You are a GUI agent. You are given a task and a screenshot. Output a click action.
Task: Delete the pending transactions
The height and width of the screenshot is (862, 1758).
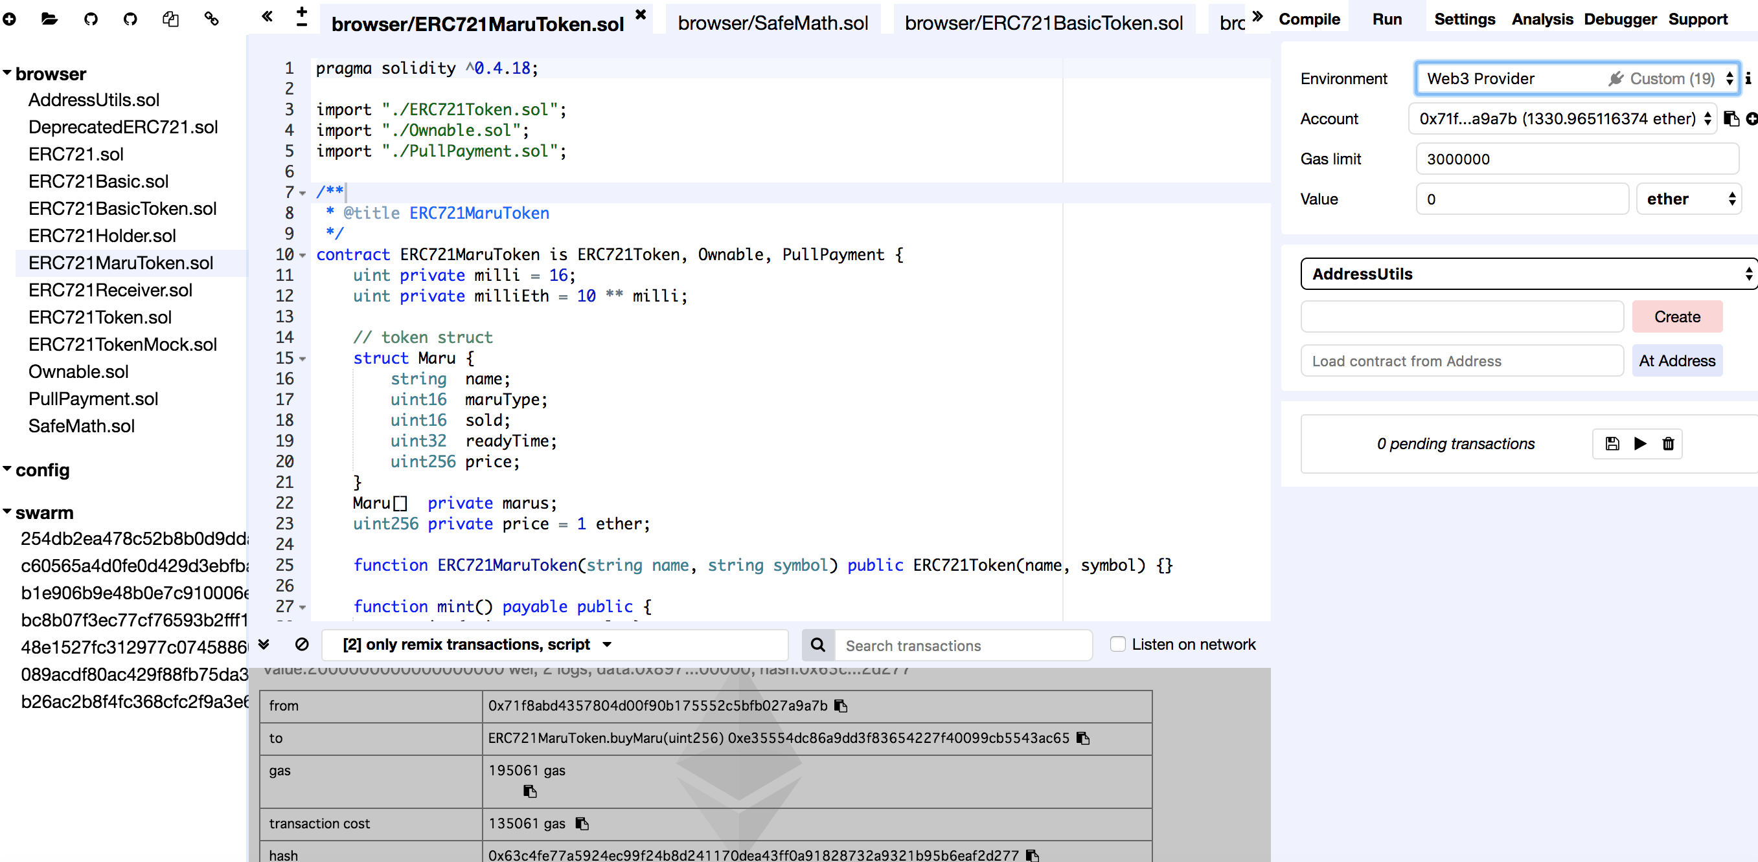point(1668,443)
